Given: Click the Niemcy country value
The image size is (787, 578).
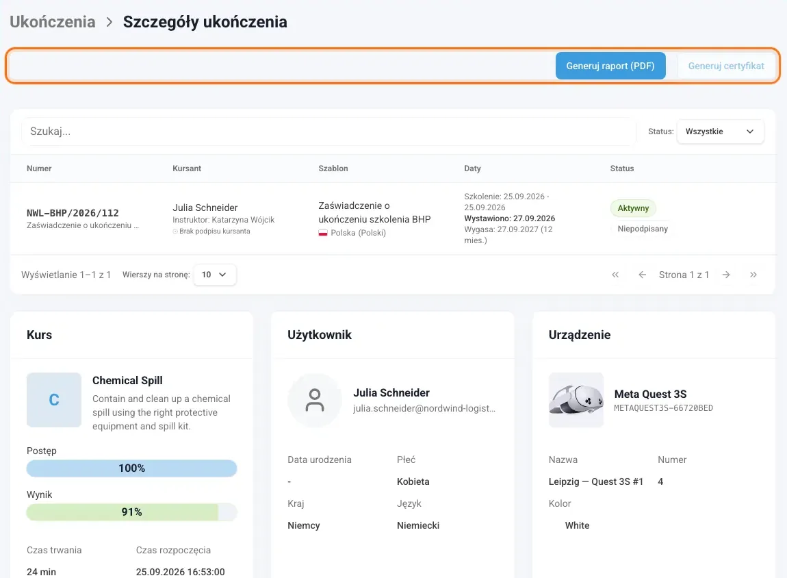Looking at the screenshot, I should click(x=304, y=525).
